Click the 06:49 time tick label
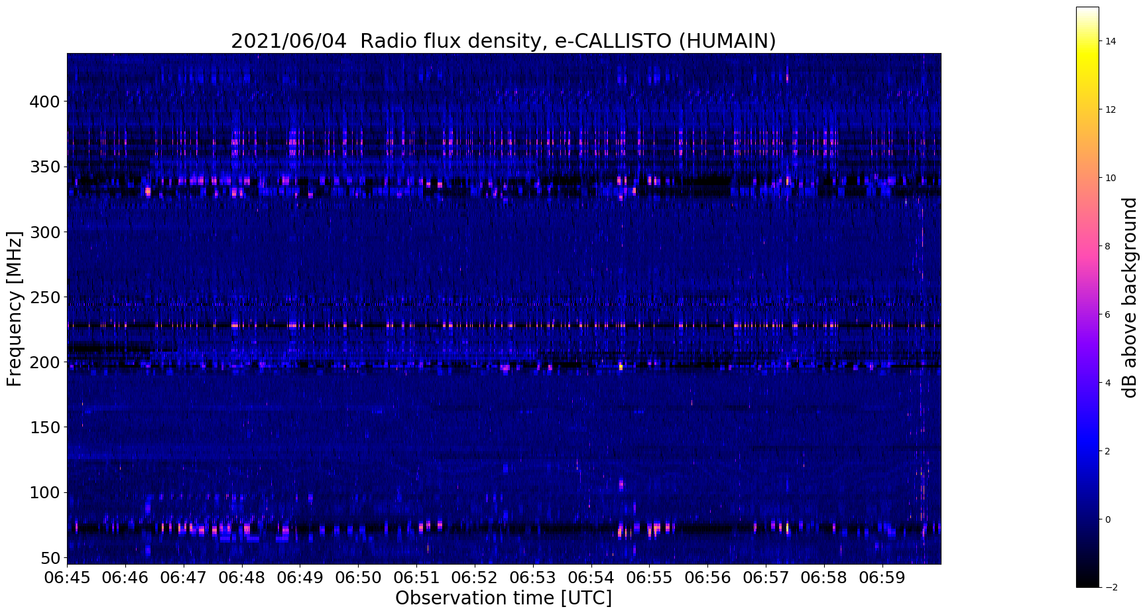Image resolution: width=1147 pixels, height=615 pixels. pyautogui.click(x=300, y=577)
